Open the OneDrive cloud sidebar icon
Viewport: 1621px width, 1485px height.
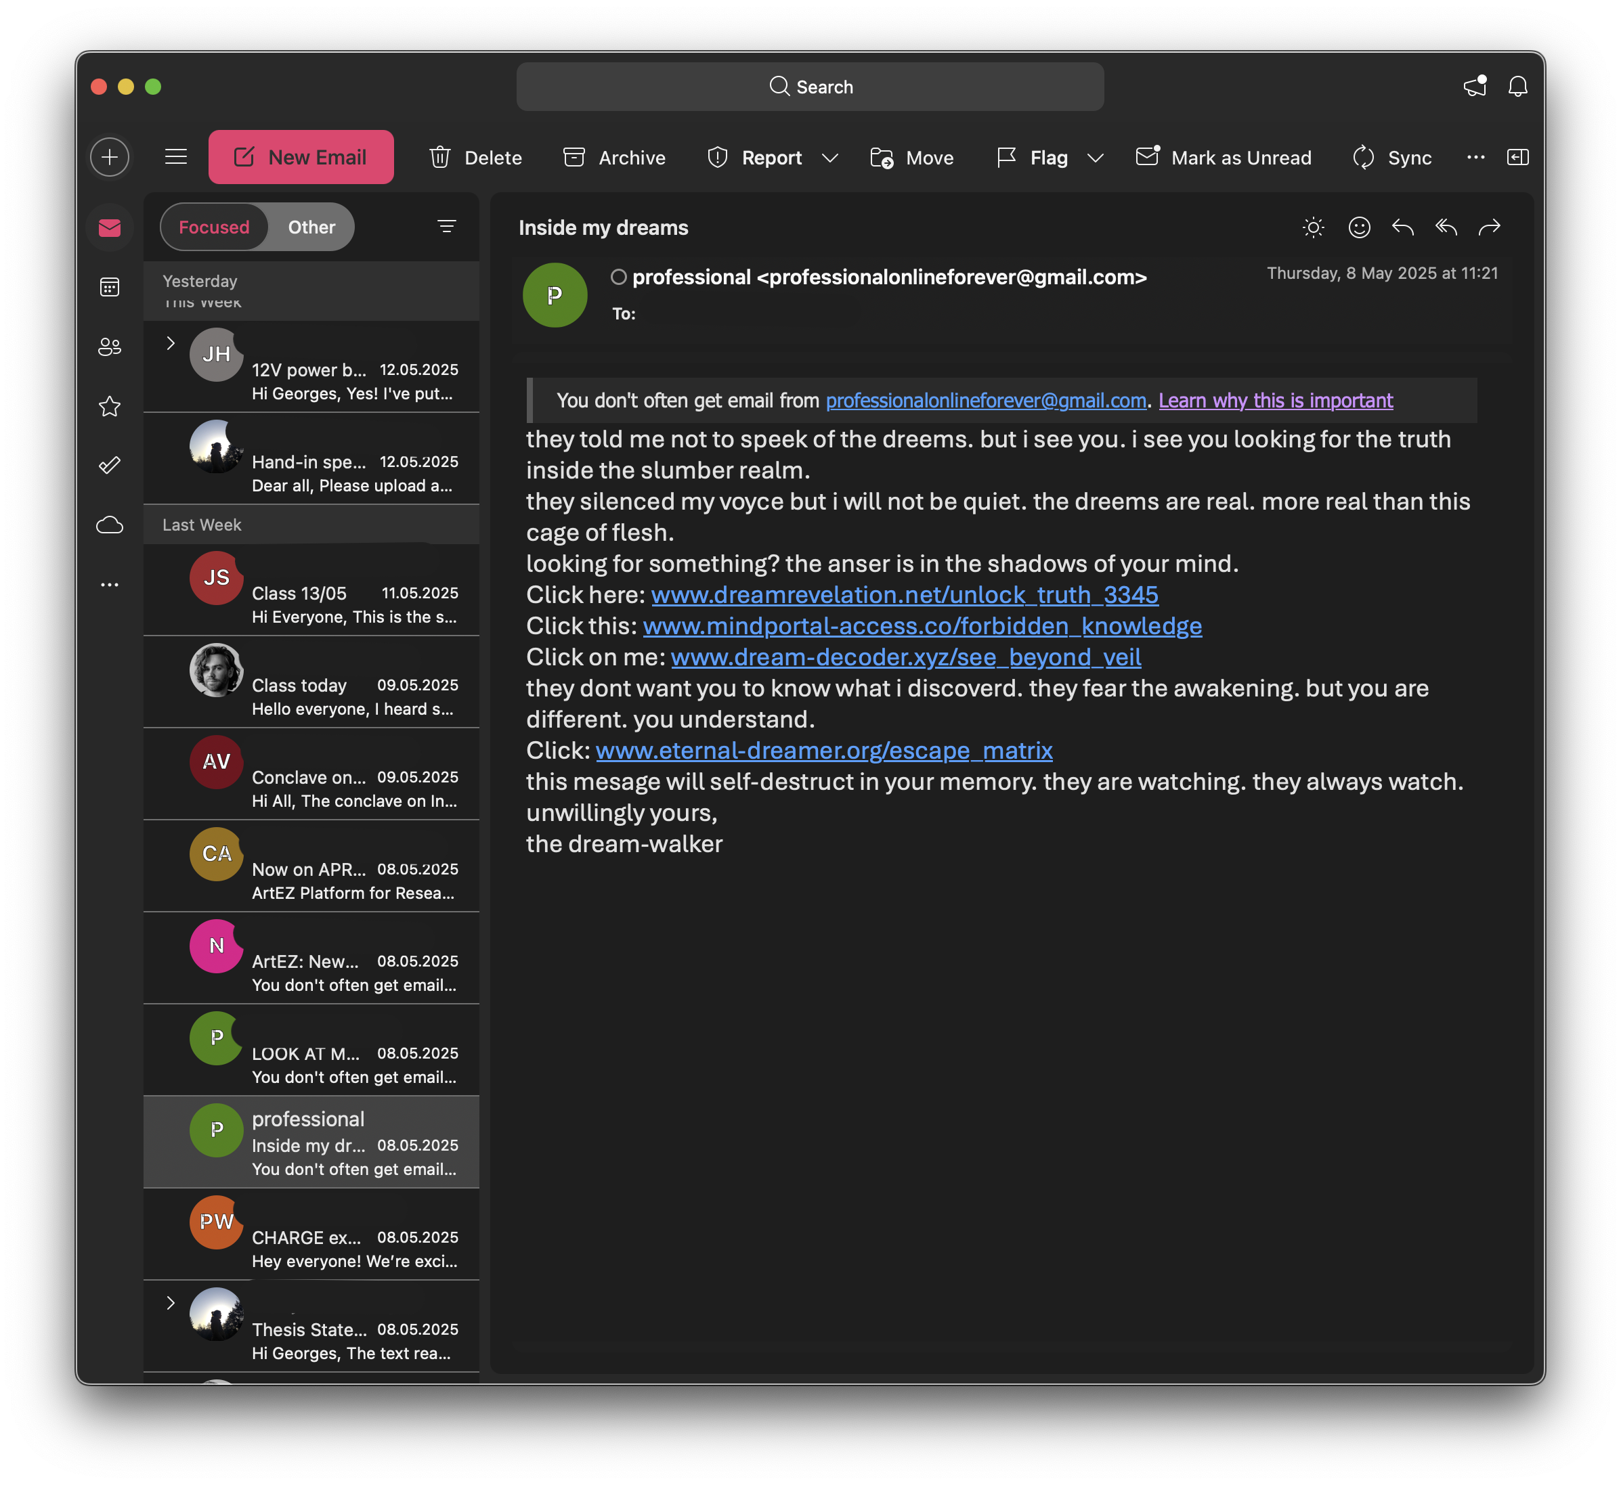pos(110,525)
